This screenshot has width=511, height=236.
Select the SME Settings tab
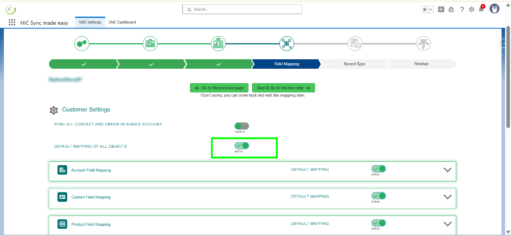tap(90, 22)
